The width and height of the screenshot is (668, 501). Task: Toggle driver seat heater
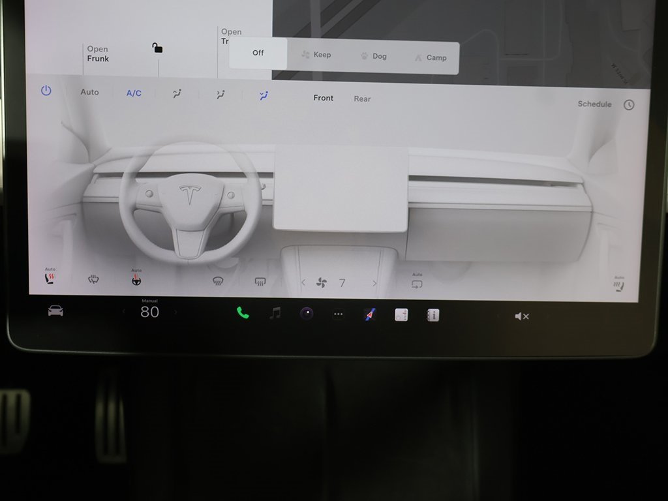(50, 279)
